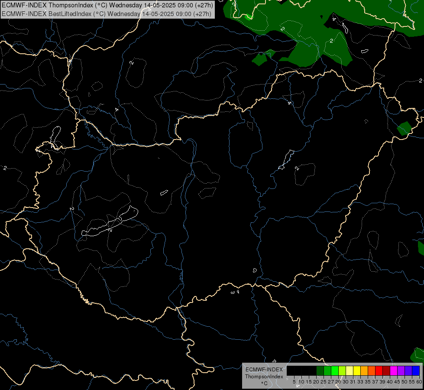The image size is (424, 390).
Task: Select the magenta 40–45 legend swatch
Action: 394,370
